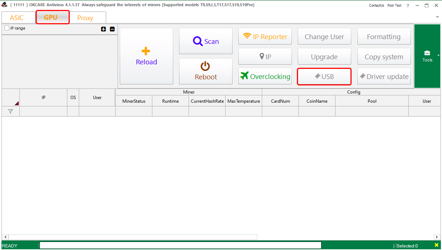This screenshot has height=250, width=442.
Task: Expand the corner triangle in the table header
Action: (16, 104)
